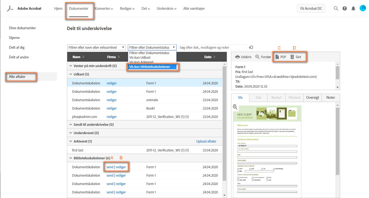Viewport: 369px width, 198px height.
Task: Expand the Konverter menu
Action: tap(104, 8)
